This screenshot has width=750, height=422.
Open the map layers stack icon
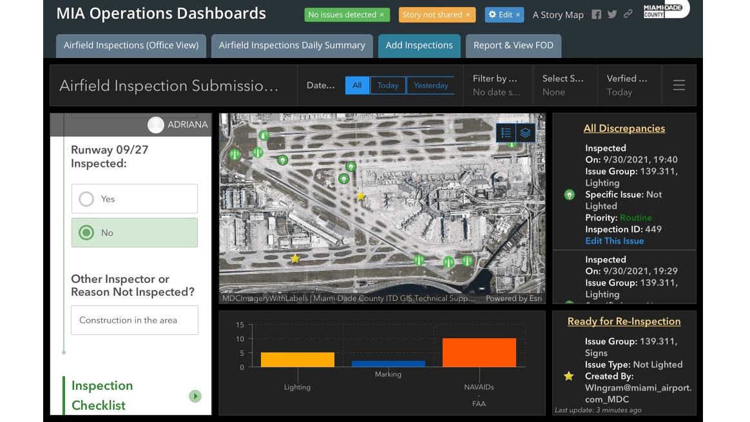[x=525, y=133]
